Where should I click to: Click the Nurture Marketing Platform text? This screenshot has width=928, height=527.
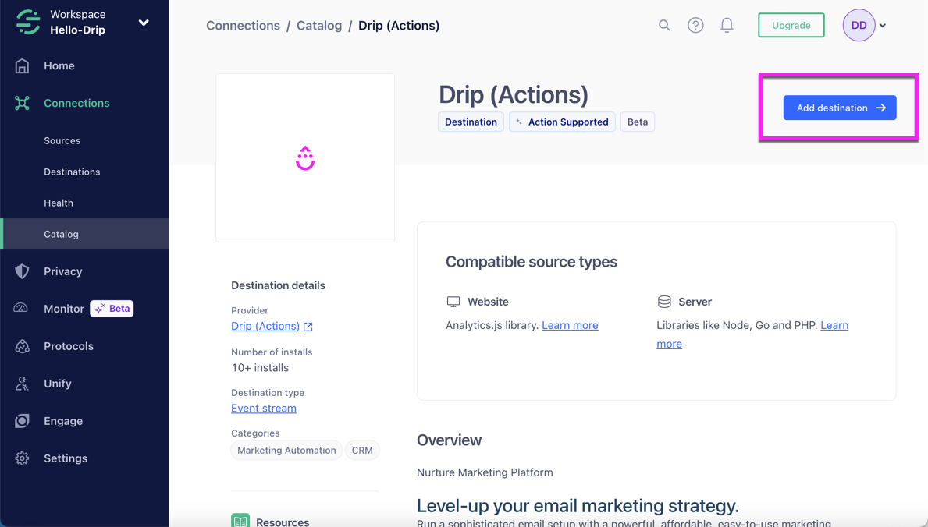click(x=485, y=472)
